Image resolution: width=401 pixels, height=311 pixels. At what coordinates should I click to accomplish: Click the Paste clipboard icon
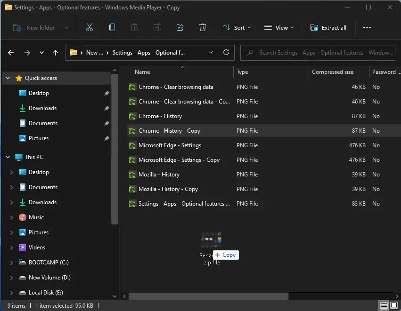point(134,27)
